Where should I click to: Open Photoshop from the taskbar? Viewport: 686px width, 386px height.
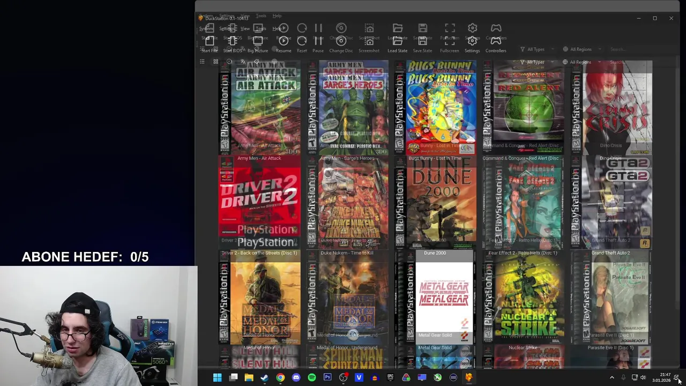coord(327,377)
